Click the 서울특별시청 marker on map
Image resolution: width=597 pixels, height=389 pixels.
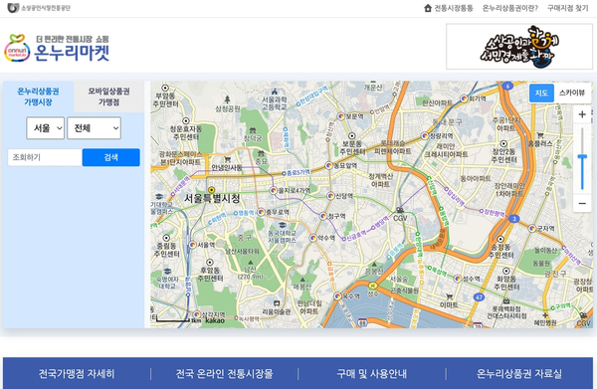[x=211, y=190]
